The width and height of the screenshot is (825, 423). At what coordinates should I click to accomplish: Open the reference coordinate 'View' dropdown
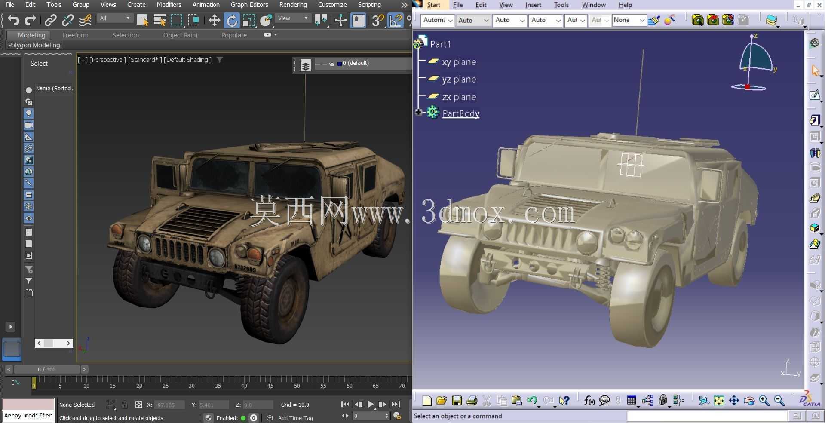point(293,18)
